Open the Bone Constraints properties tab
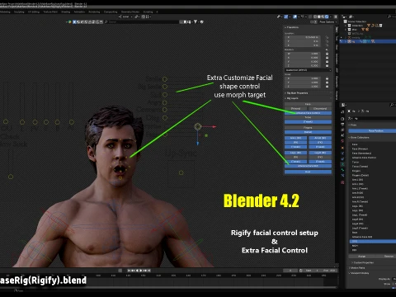This screenshot has height=297, width=396. pyautogui.click(x=342, y=175)
